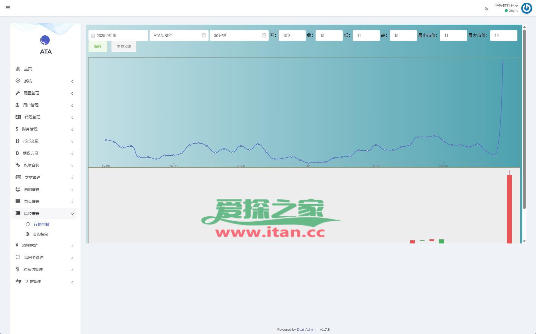Expand the 财务管理 menu chevron
This screenshot has width=536, height=334.
coord(72,130)
